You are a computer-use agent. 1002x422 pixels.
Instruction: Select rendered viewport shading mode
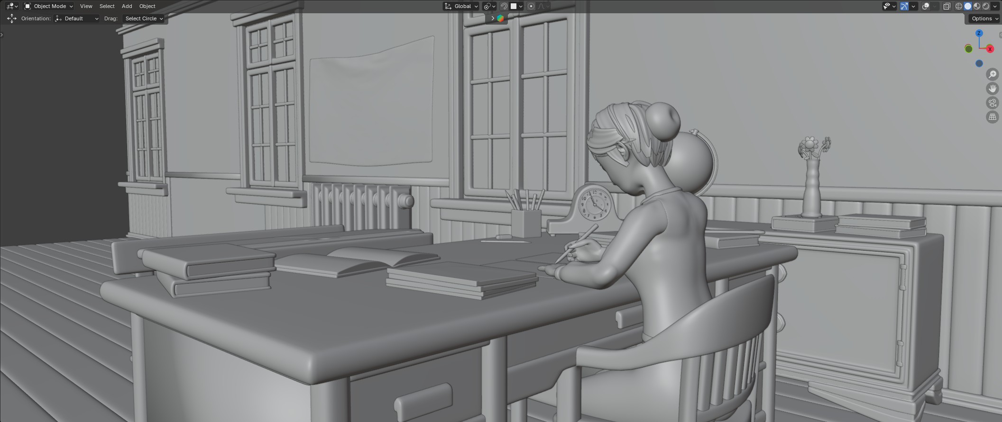986,6
